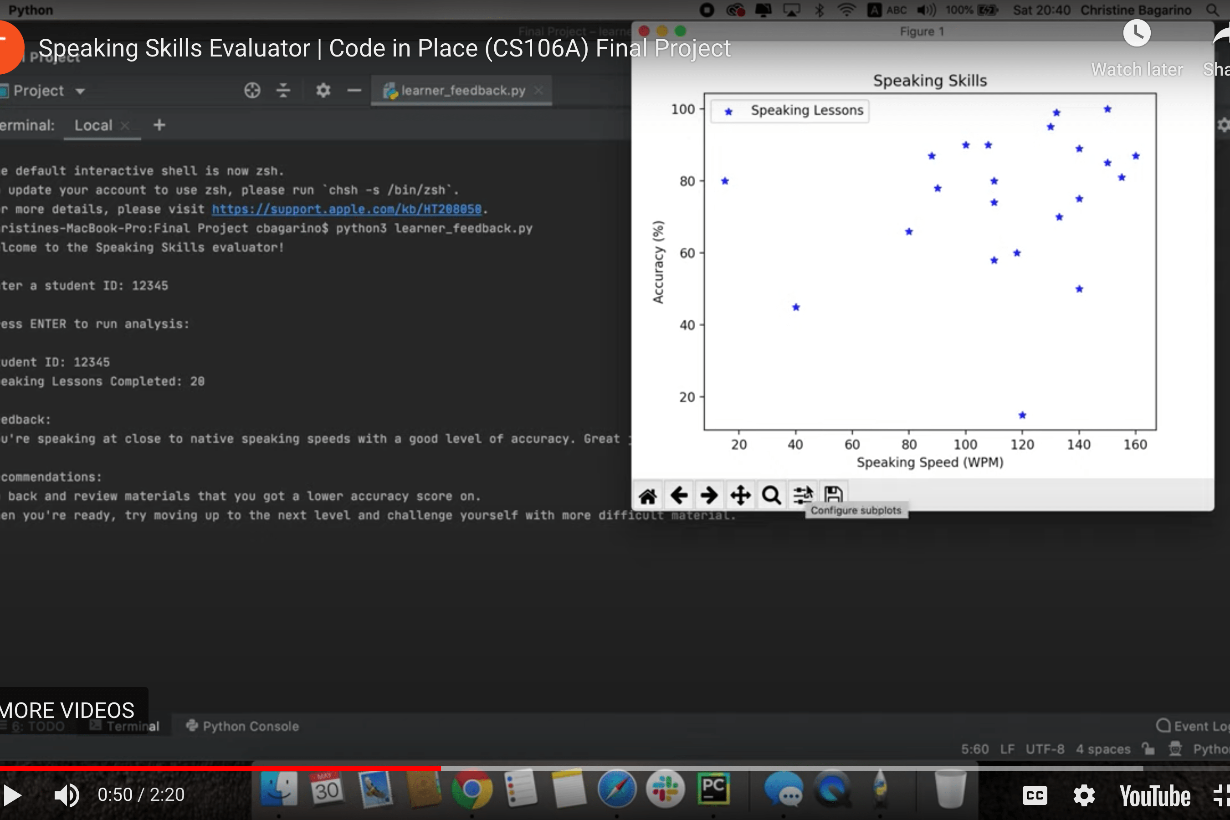Play the YouTube video
This screenshot has height=820, width=1230.
[x=12, y=795]
